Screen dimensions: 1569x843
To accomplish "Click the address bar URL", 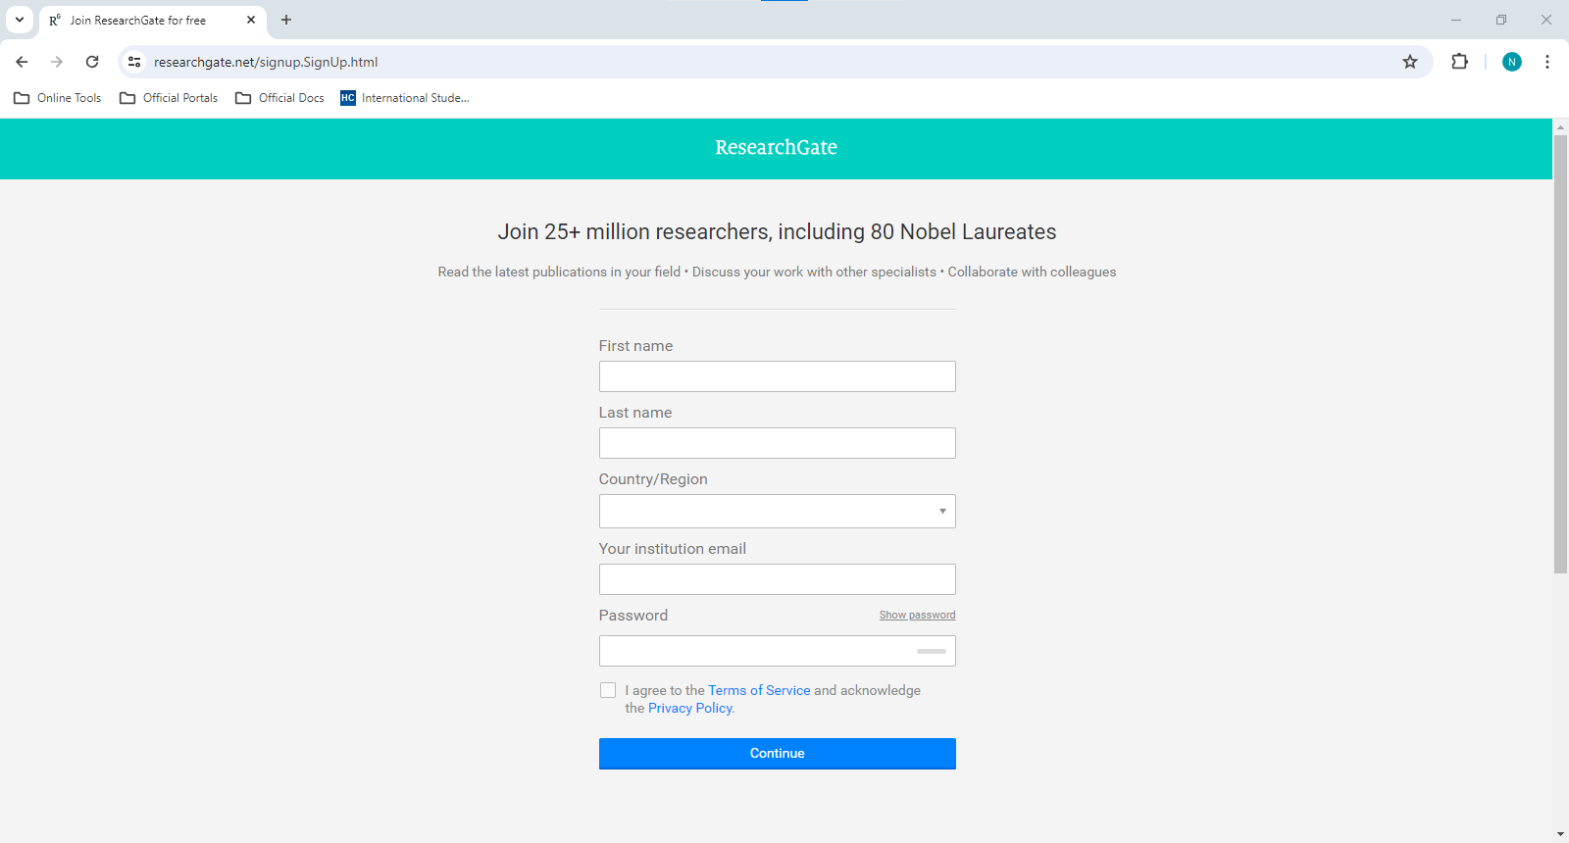I will pos(266,62).
